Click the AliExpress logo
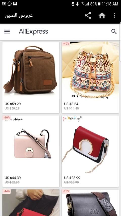 coord(33,32)
